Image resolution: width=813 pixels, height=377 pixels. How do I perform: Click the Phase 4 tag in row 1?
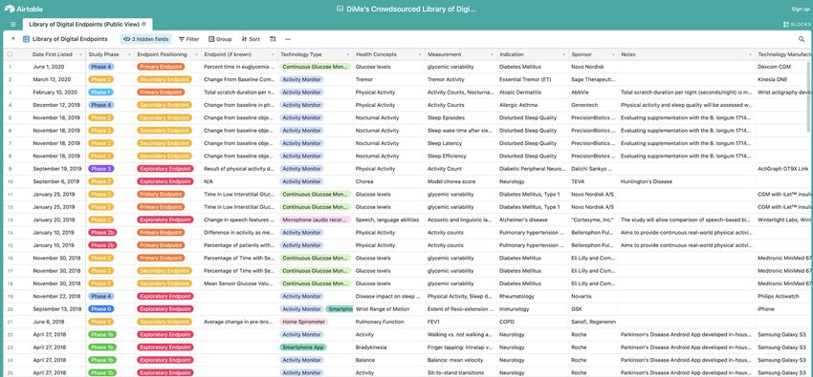[101, 67]
